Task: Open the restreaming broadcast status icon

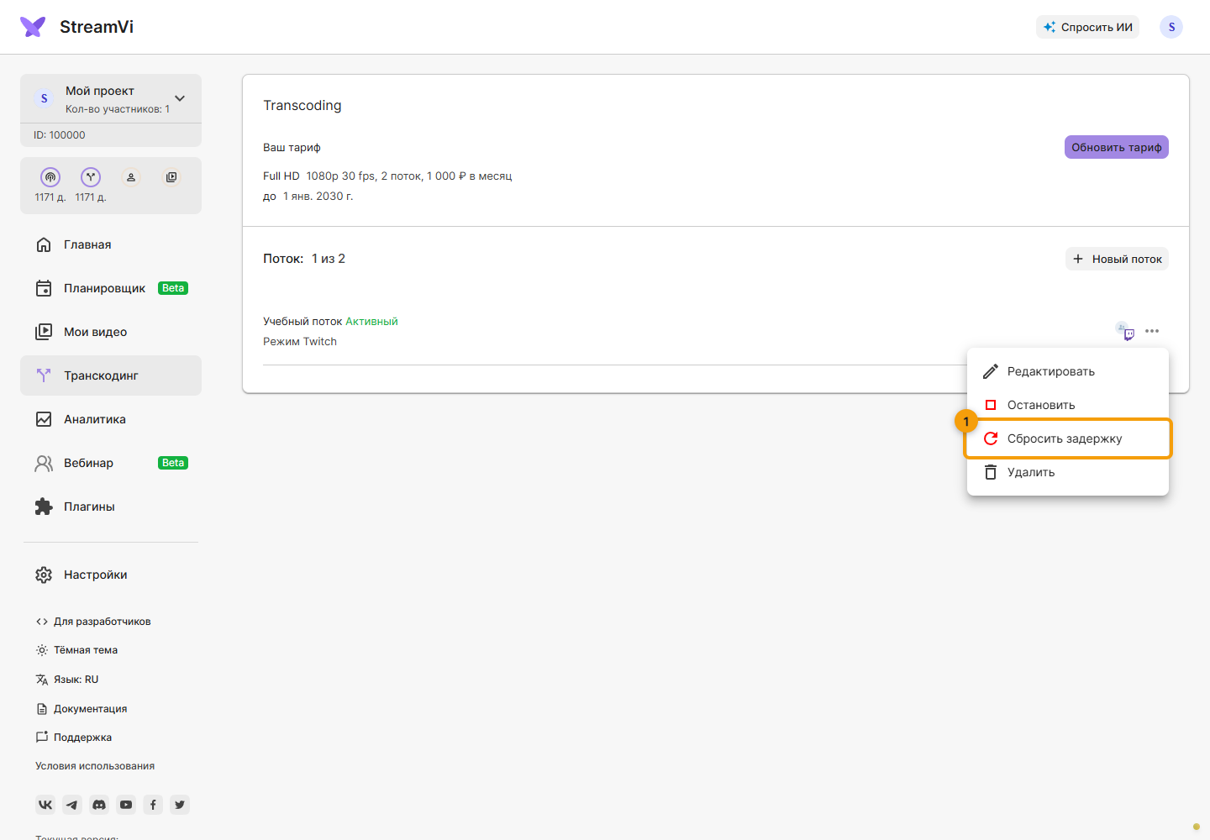Action: (x=50, y=177)
